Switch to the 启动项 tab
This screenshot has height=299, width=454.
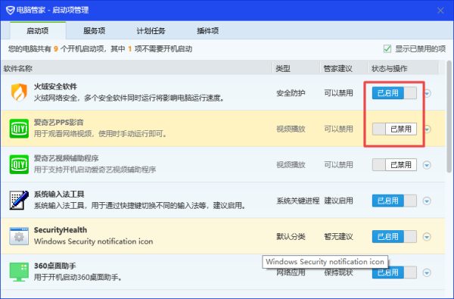38,30
